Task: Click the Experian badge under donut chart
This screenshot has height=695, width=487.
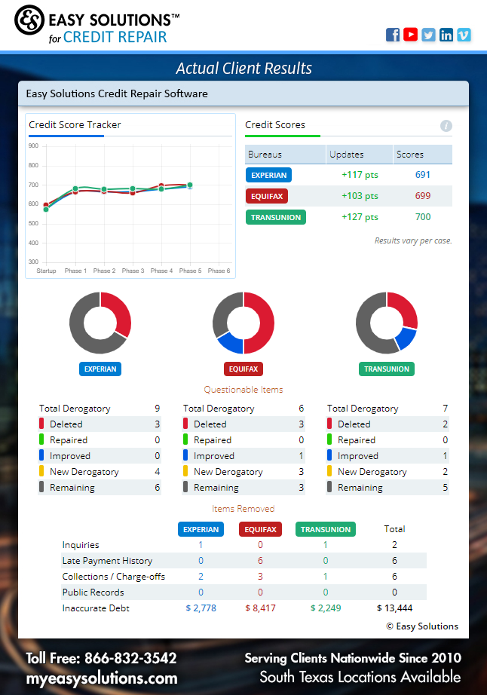Action: click(x=100, y=369)
